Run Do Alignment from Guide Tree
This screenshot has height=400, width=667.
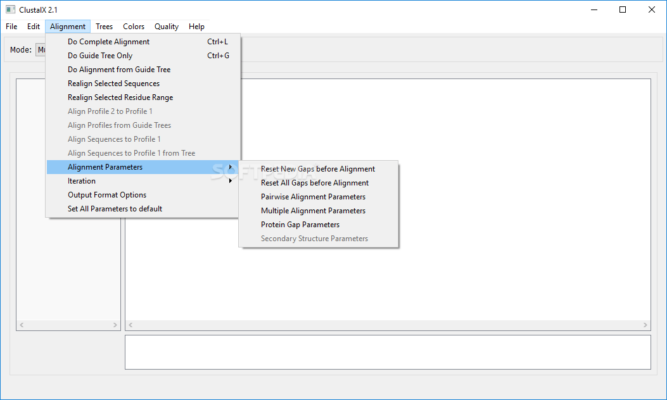click(x=143, y=70)
